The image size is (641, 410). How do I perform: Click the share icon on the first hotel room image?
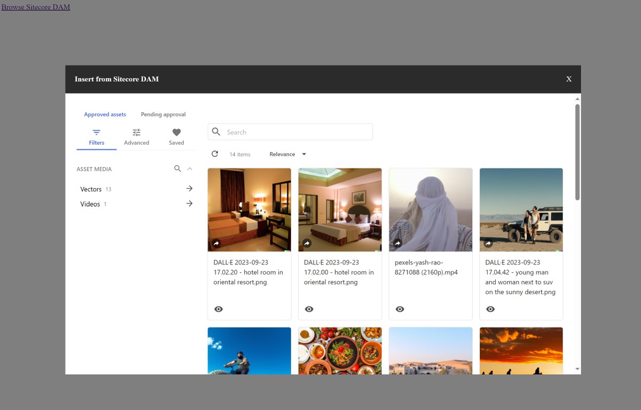(x=216, y=243)
